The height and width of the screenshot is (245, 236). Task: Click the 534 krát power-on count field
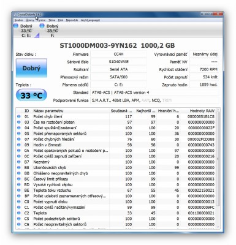click(204, 77)
